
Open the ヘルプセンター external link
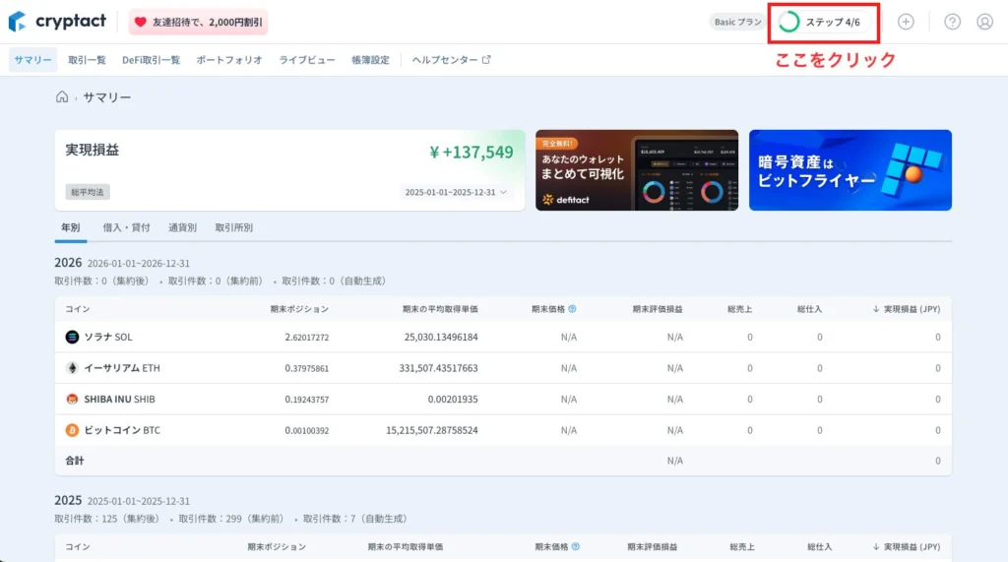(x=451, y=60)
